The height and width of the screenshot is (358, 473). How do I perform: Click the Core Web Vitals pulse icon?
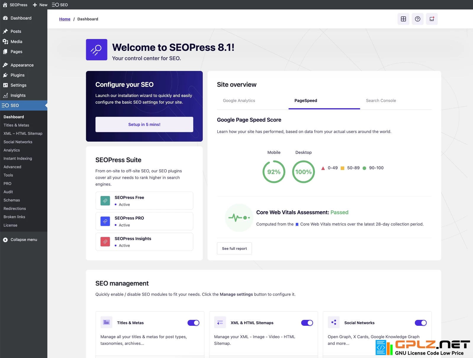(x=239, y=218)
